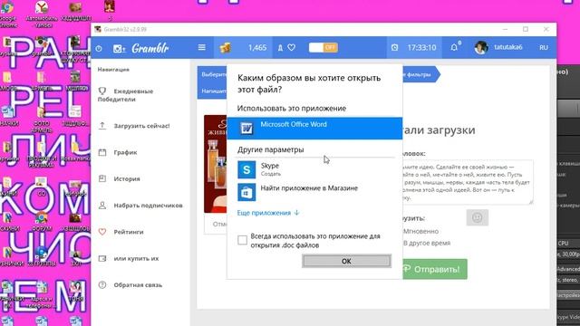Click the upload arrow icon in sidebar
This screenshot has height=326, width=580.
coord(102,126)
